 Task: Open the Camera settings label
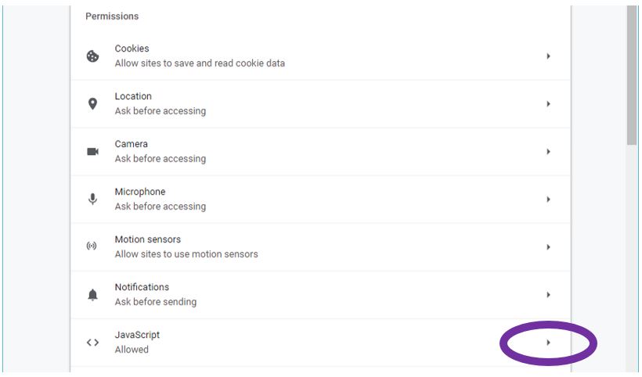pos(131,144)
